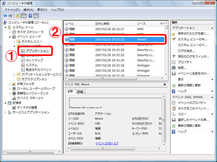This screenshot has height=162, width=217.
Task: Click first 最新の情報に更新 under アプリケーション
Action: tap(189, 85)
